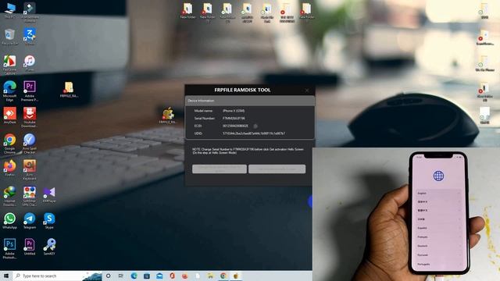Open Untitled Premiere project file
Image resolution: width=500 pixels, height=281 pixels.
pyautogui.click(x=30, y=247)
